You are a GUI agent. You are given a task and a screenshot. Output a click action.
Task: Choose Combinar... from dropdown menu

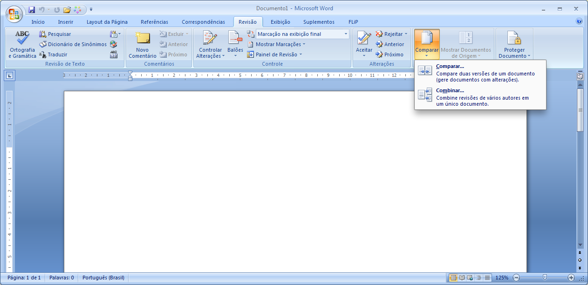click(x=480, y=97)
